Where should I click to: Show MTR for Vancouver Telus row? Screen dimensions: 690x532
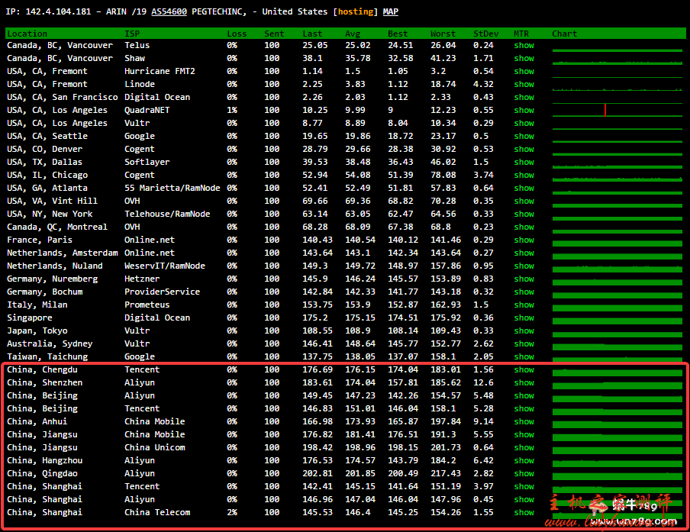[524, 46]
